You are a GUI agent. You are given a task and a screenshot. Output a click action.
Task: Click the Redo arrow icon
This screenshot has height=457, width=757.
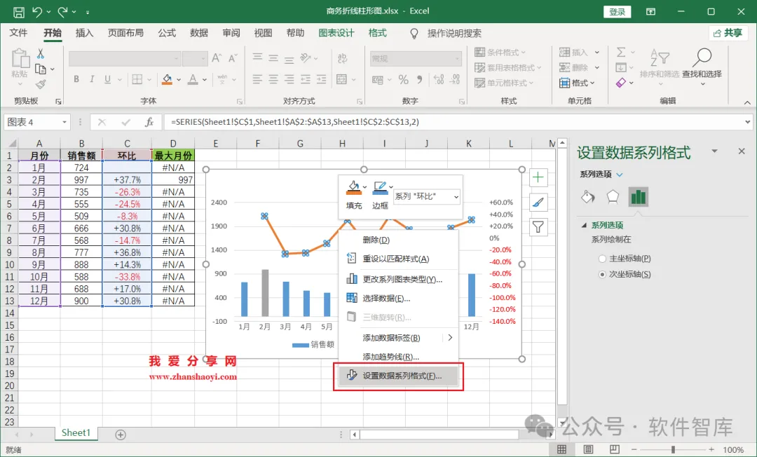point(63,12)
